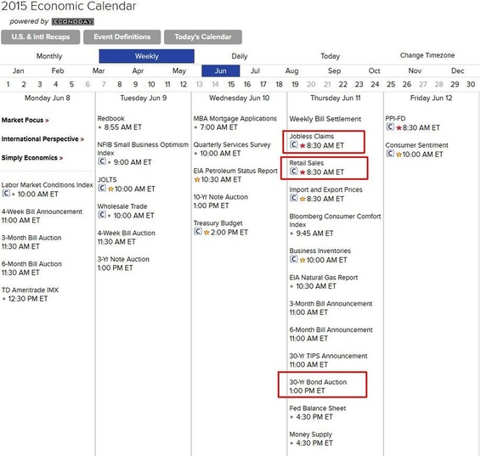Click the 'C' icon under JOLTS

tap(102, 188)
